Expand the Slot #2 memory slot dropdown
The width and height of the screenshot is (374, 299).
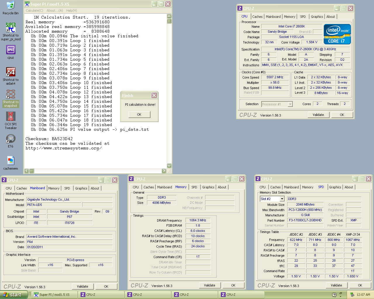[282, 199]
